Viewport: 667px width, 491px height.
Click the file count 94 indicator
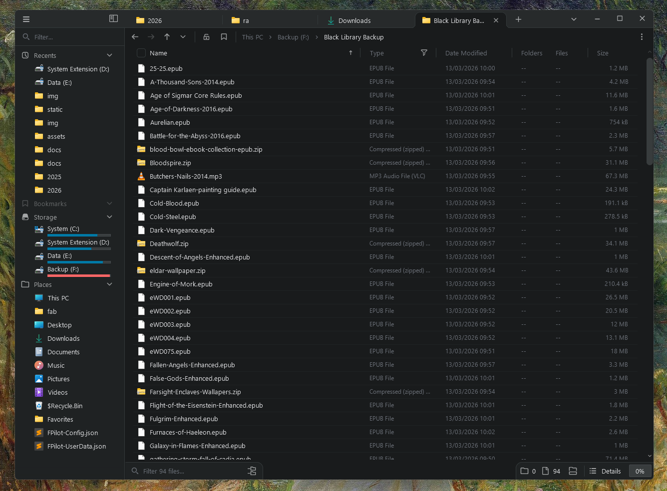(x=551, y=471)
